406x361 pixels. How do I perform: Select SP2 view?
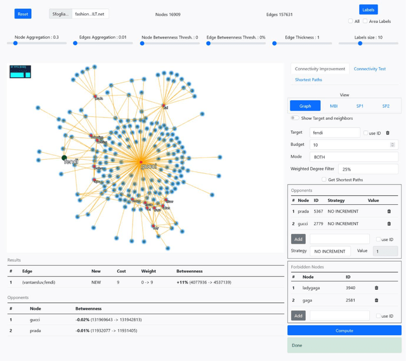[386, 106]
